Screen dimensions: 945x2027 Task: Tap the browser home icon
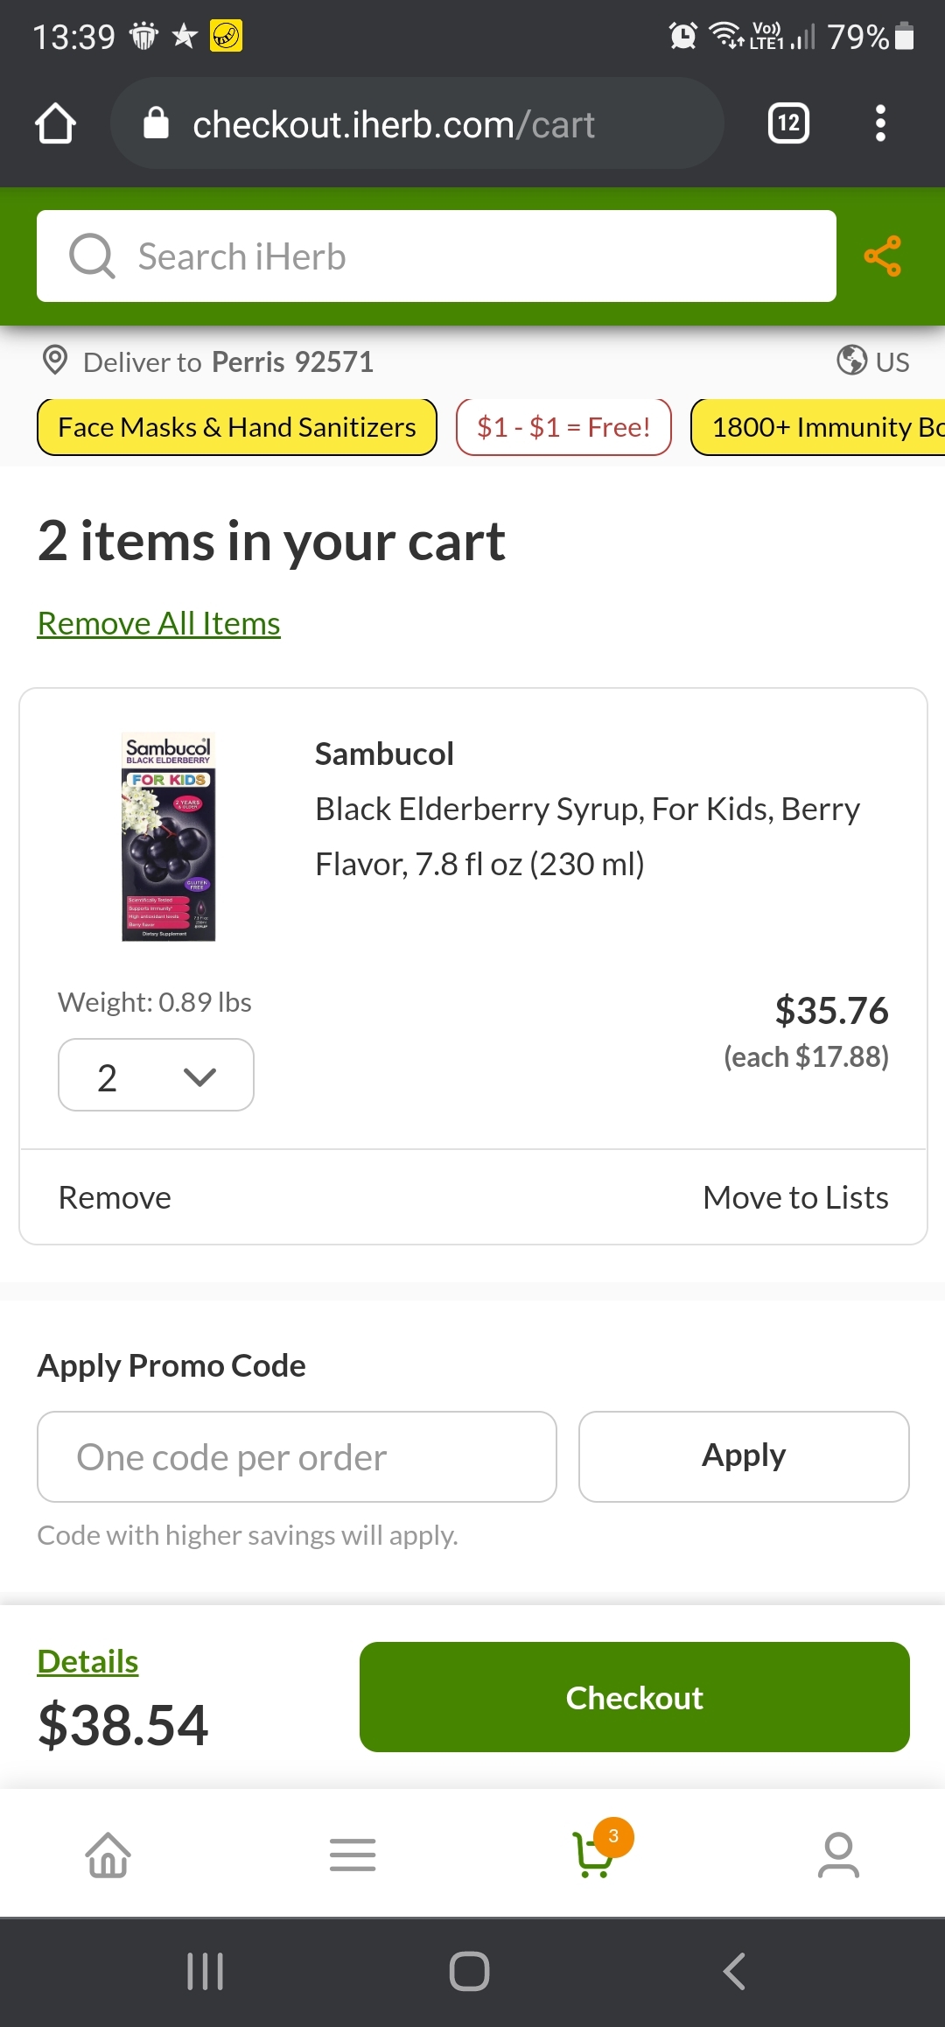(x=55, y=123)
